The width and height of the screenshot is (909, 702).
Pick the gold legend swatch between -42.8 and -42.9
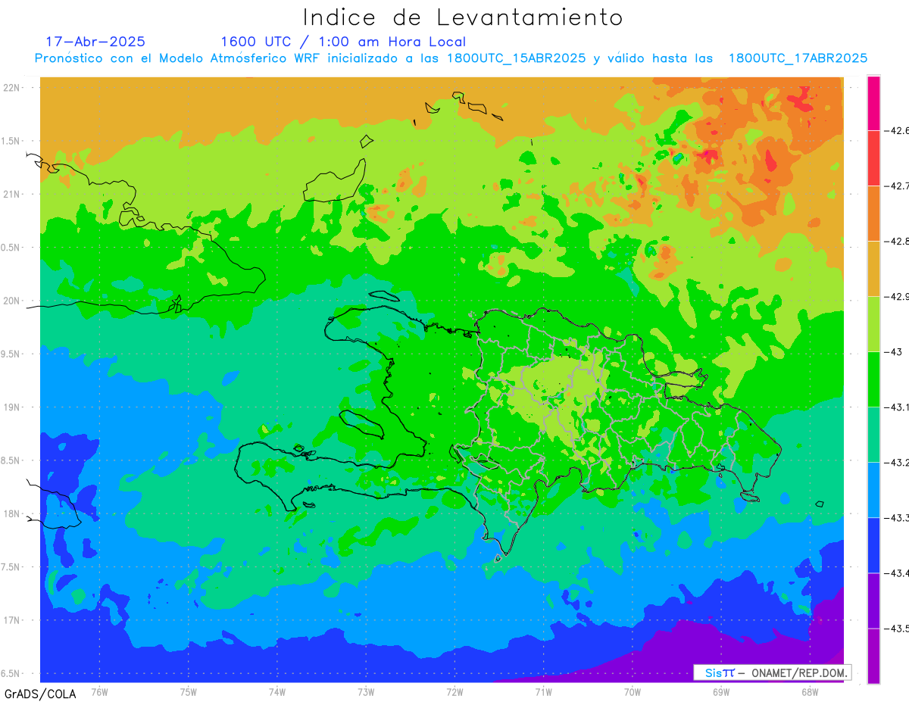point(873,269)
